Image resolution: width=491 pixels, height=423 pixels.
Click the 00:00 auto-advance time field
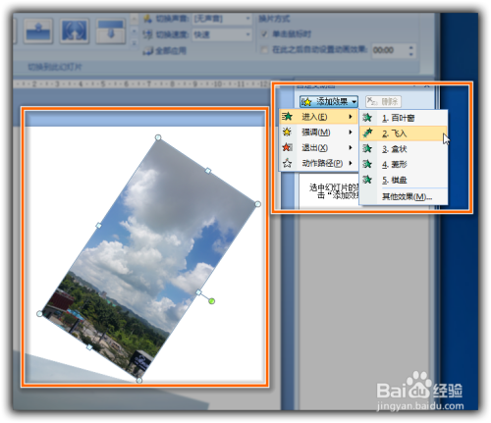[x=389, y=50]
